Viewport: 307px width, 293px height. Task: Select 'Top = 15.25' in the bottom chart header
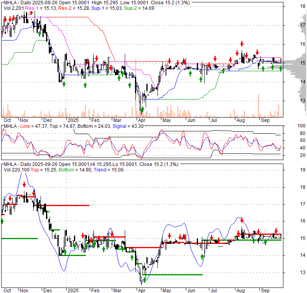(x=43, y=170)
